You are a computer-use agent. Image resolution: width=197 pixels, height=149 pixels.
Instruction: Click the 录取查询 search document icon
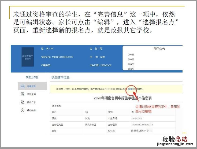point(23,94)
